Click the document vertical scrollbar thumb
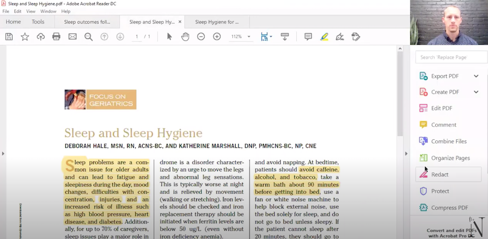The height and width of the screenshot is (239, 488). 400,93
